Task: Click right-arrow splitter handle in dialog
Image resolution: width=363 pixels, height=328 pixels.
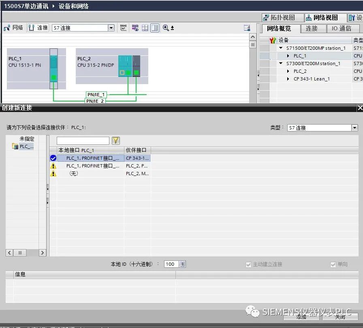Action: [48, 203]
